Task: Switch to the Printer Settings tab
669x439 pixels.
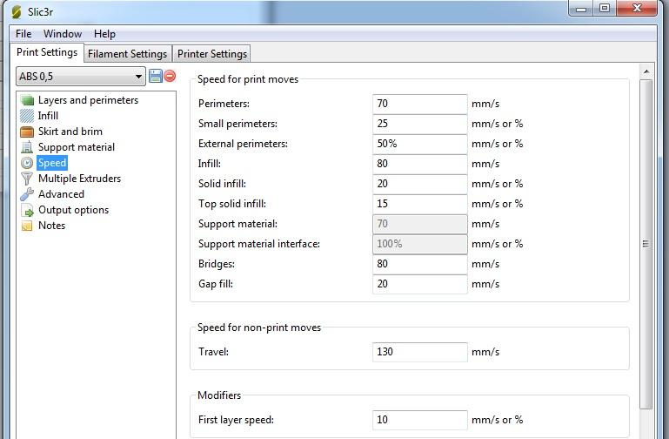Action: click(212, 54)
